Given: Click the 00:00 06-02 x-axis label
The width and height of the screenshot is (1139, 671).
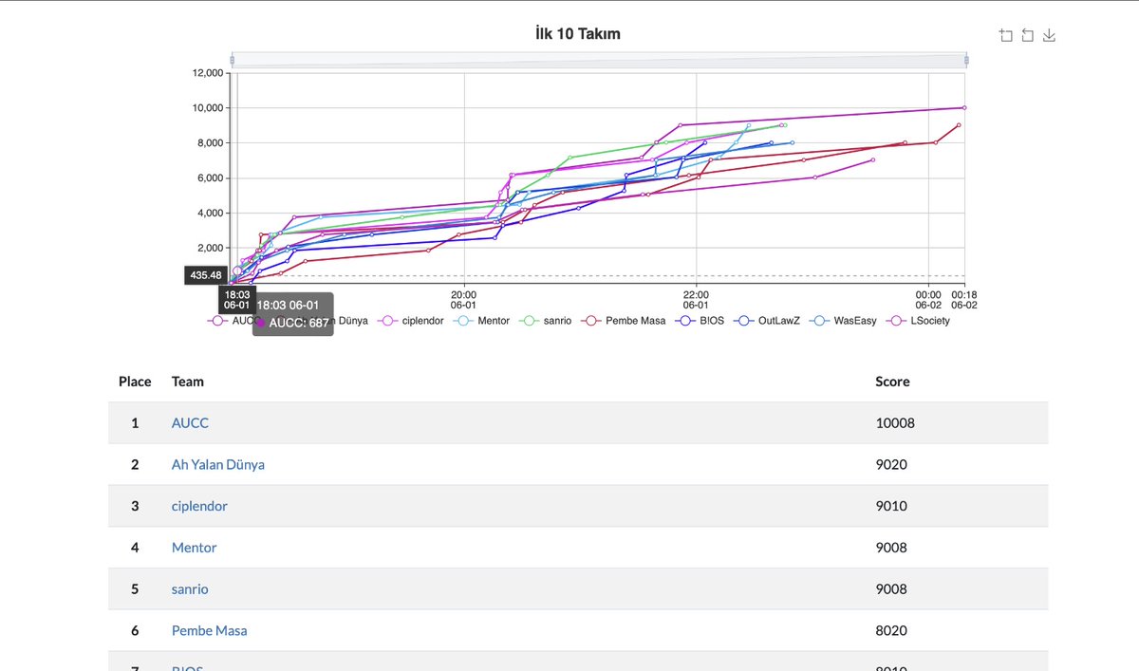Looking at the screenshot, I should click(928, 300).
